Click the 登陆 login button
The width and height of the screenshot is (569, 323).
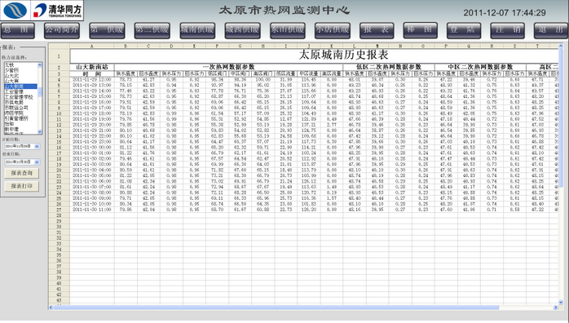pyautogui.click(x=464, y=30)
